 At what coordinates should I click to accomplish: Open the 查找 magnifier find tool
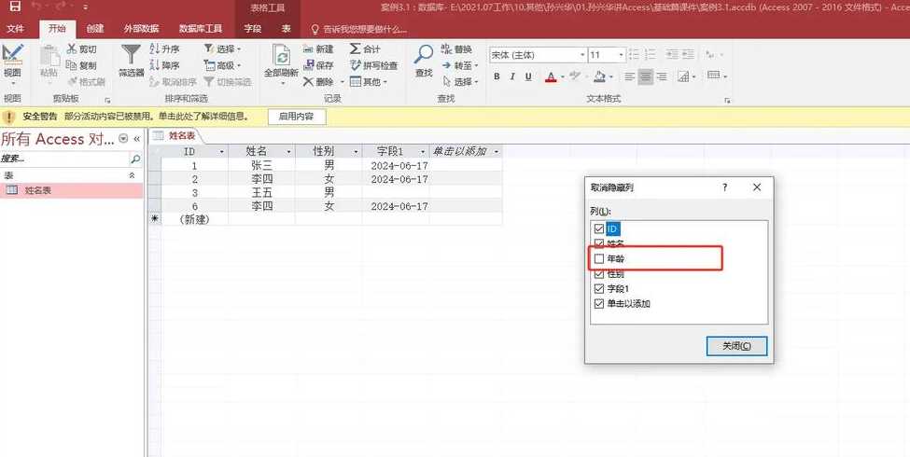pyautogui.click(x=425, y=61)
